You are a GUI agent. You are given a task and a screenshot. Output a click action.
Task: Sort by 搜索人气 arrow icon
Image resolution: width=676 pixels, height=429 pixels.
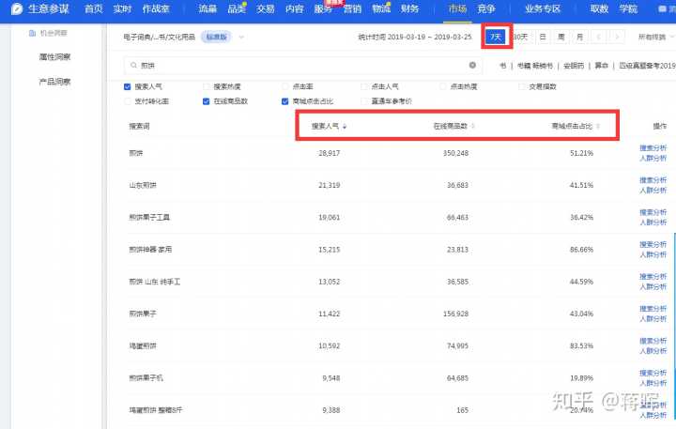pyautogui.click(x=346, y=126)
